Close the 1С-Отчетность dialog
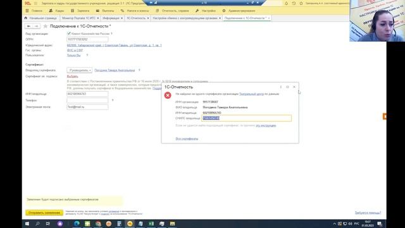 coord(294,87)
